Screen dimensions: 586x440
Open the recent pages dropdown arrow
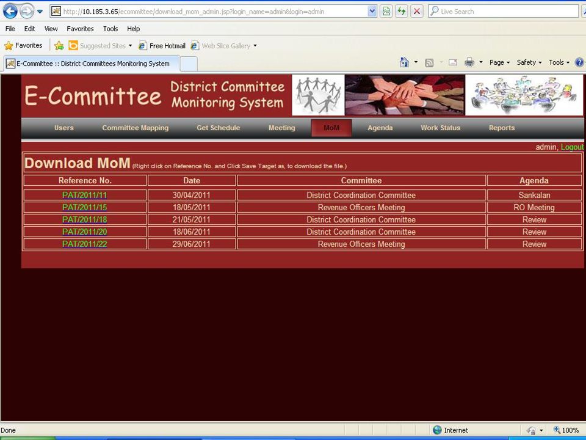coord(40,12)
